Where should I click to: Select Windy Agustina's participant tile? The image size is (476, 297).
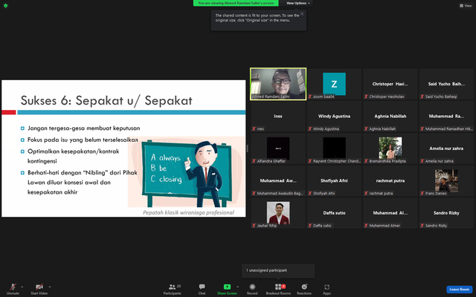coord(334,116)
